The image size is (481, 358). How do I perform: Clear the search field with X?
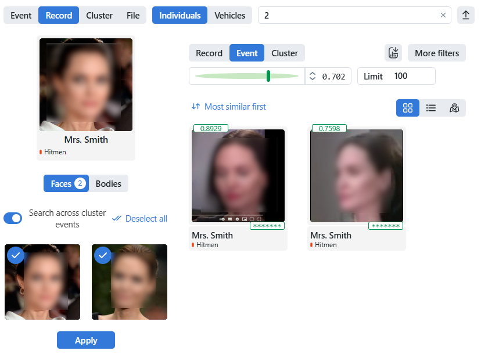point(443,16)
